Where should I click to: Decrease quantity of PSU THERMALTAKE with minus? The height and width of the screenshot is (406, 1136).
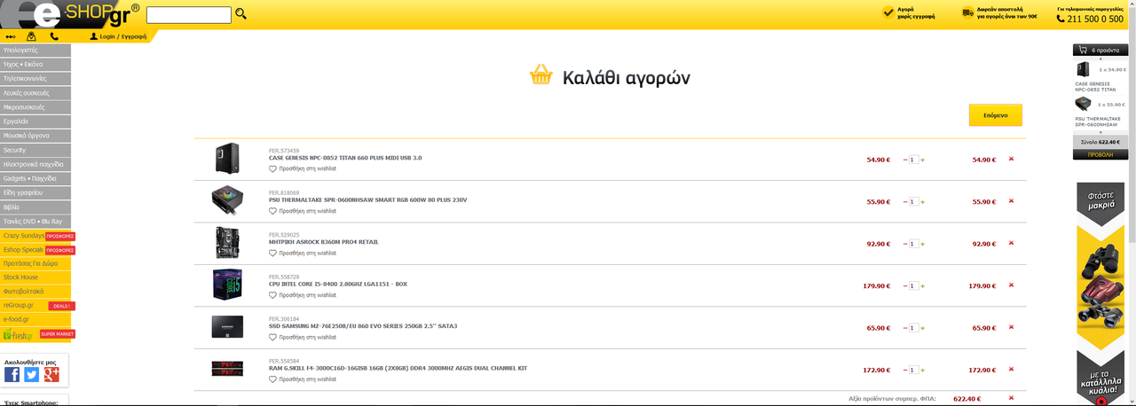905,202
